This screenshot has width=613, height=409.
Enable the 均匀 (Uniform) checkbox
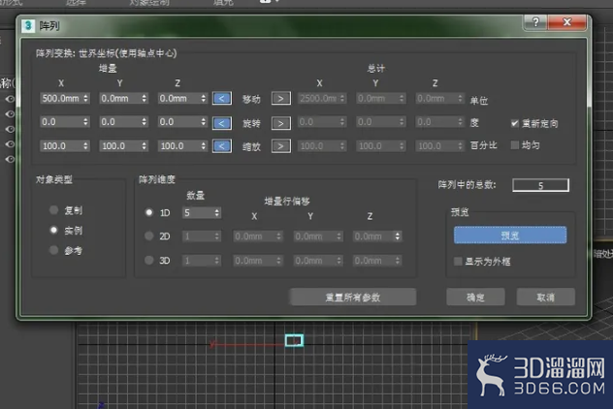(515, 145)
